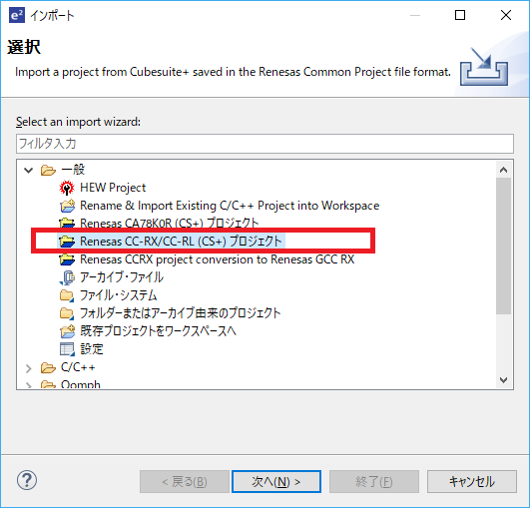Click the C/C++ folder icon
The height and width of the screenshot is (508, 530).
48,367
